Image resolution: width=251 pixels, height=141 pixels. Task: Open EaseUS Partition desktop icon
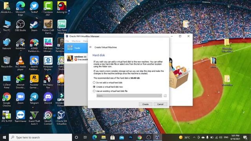tap(34, 63)
